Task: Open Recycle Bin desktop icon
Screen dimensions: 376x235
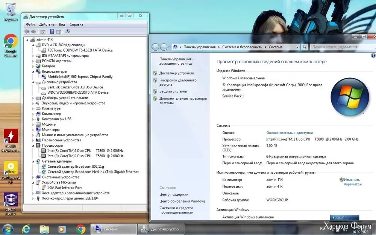Action: [x=11, y=12]
